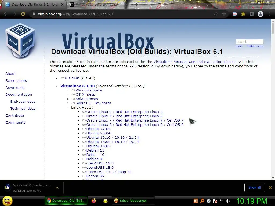
Task: Open the VirtualBox 6.1.40 link
Action: (x=78, y=86)
